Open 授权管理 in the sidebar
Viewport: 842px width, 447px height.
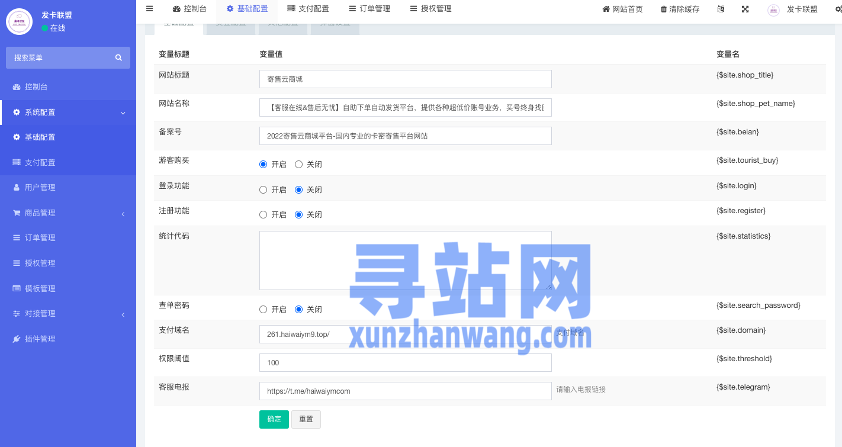[68, 263]
